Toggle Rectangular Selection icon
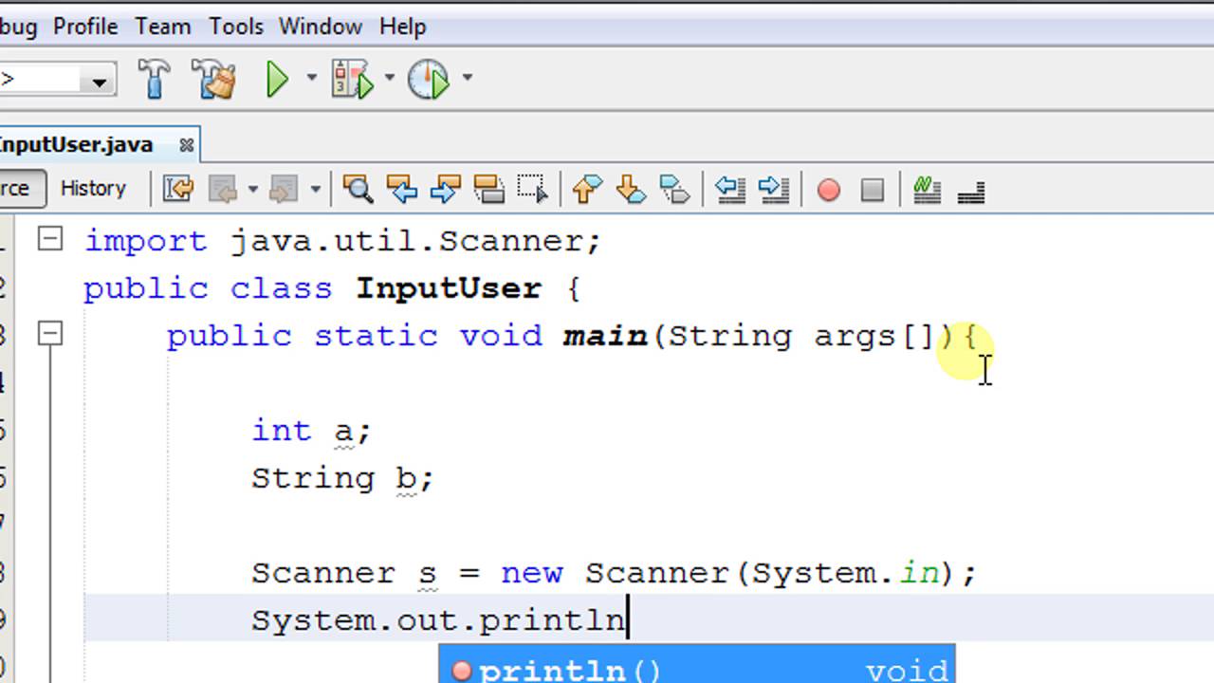1214x683 pixels. click(x=533, y=189)
